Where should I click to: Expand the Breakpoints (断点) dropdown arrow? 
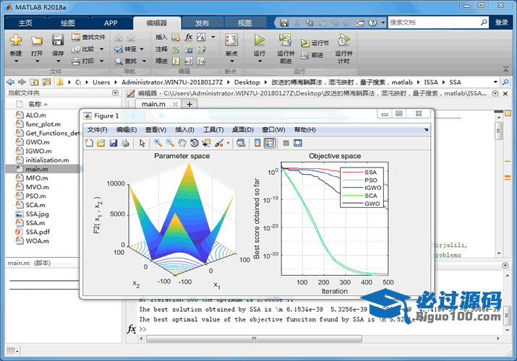pyautogui.click(x=231, y=61)
